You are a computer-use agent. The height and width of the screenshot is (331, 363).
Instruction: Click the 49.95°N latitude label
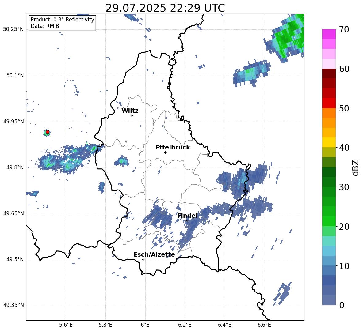tap(13, 122)
